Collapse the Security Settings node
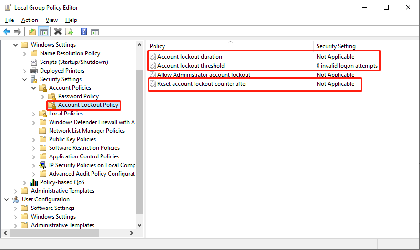This screenshot has height=250, width=420. click(x=25, y=79)
